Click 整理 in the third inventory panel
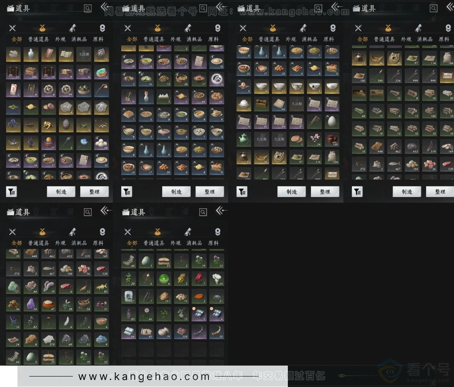Viewport: 454px width, 387px height. click(x=325, y=192)
